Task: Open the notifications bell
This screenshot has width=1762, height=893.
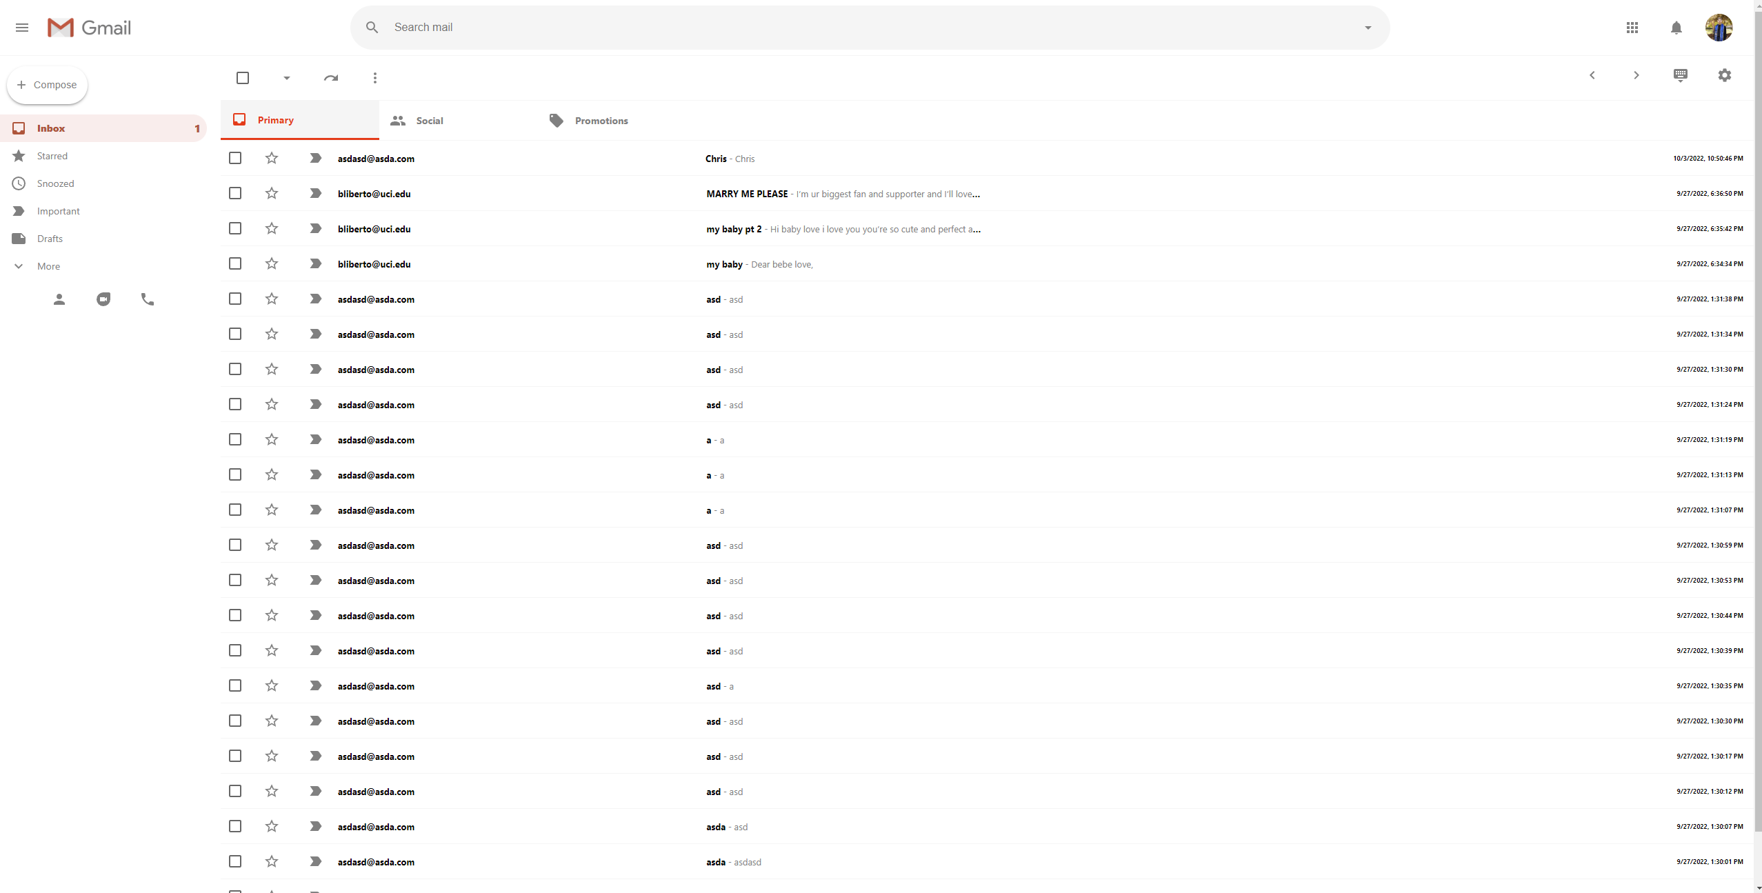Action: click(x=1676, y=28)
